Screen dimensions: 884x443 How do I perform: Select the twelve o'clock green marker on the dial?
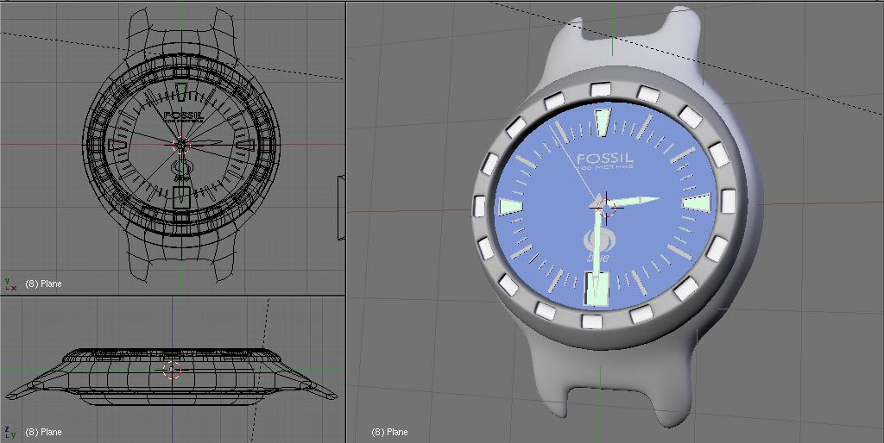point(603,122)
